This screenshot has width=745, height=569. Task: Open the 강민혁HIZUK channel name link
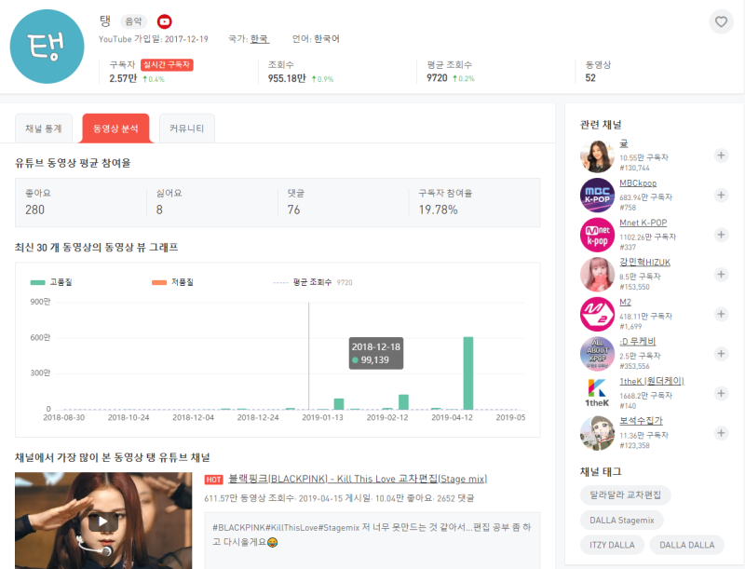pos(644,263)
